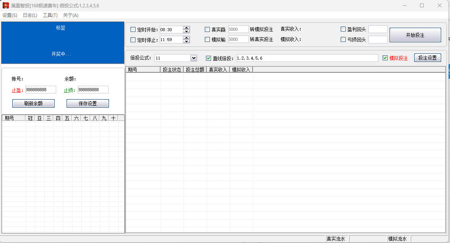450x243 pixels.
Task: Click the 模拟收入: label in top panel
Action: pyautogui.click(x=291, y=39)
